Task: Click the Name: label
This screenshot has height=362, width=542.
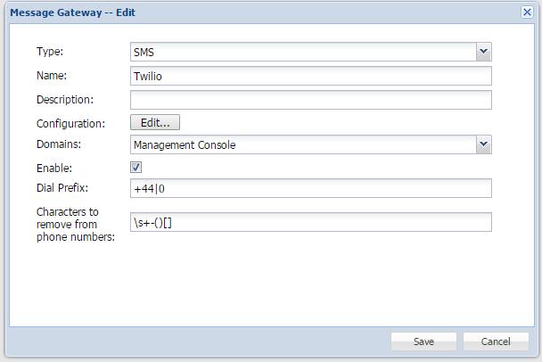Action: [53, 76]
